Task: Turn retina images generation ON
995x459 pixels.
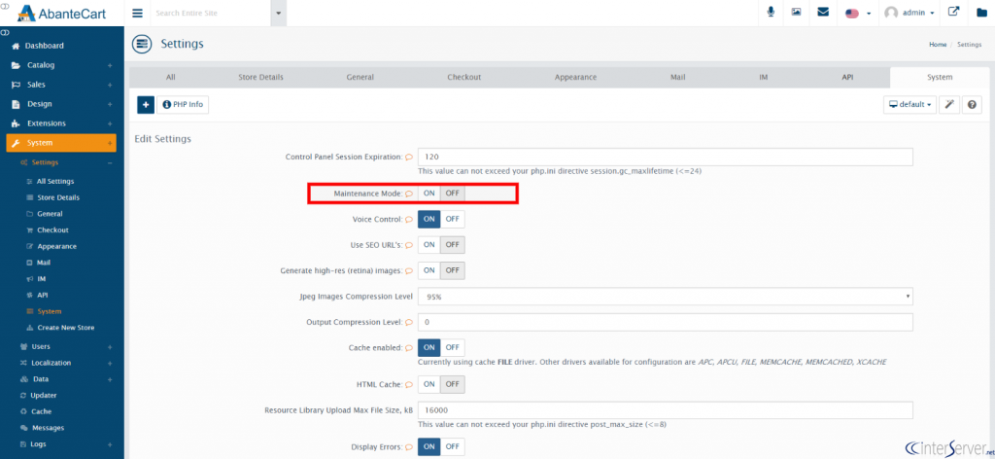Action: coord(429,270)
